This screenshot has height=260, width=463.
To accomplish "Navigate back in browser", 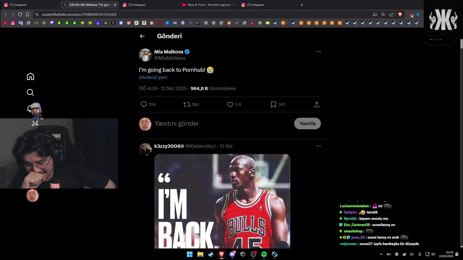I will 6,14.
